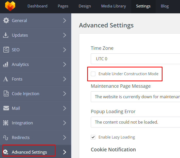
Task: Click the Redirects arrow icon
Action: click(x=6, y=137)
